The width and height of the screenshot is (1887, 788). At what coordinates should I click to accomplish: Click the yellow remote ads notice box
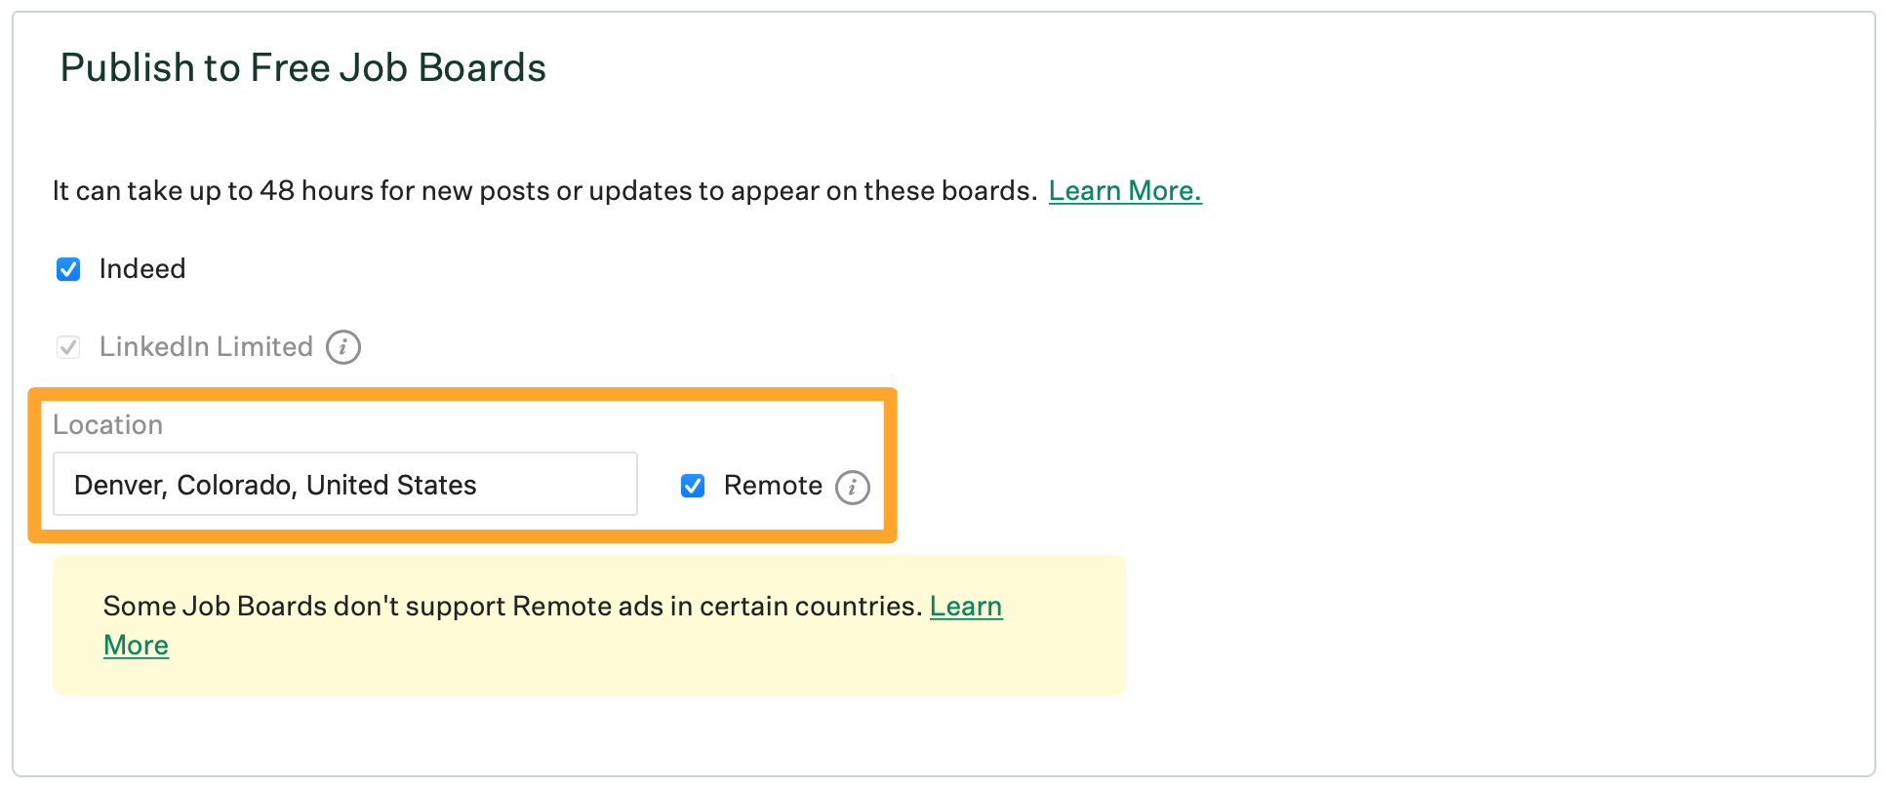tap(588, 625)
